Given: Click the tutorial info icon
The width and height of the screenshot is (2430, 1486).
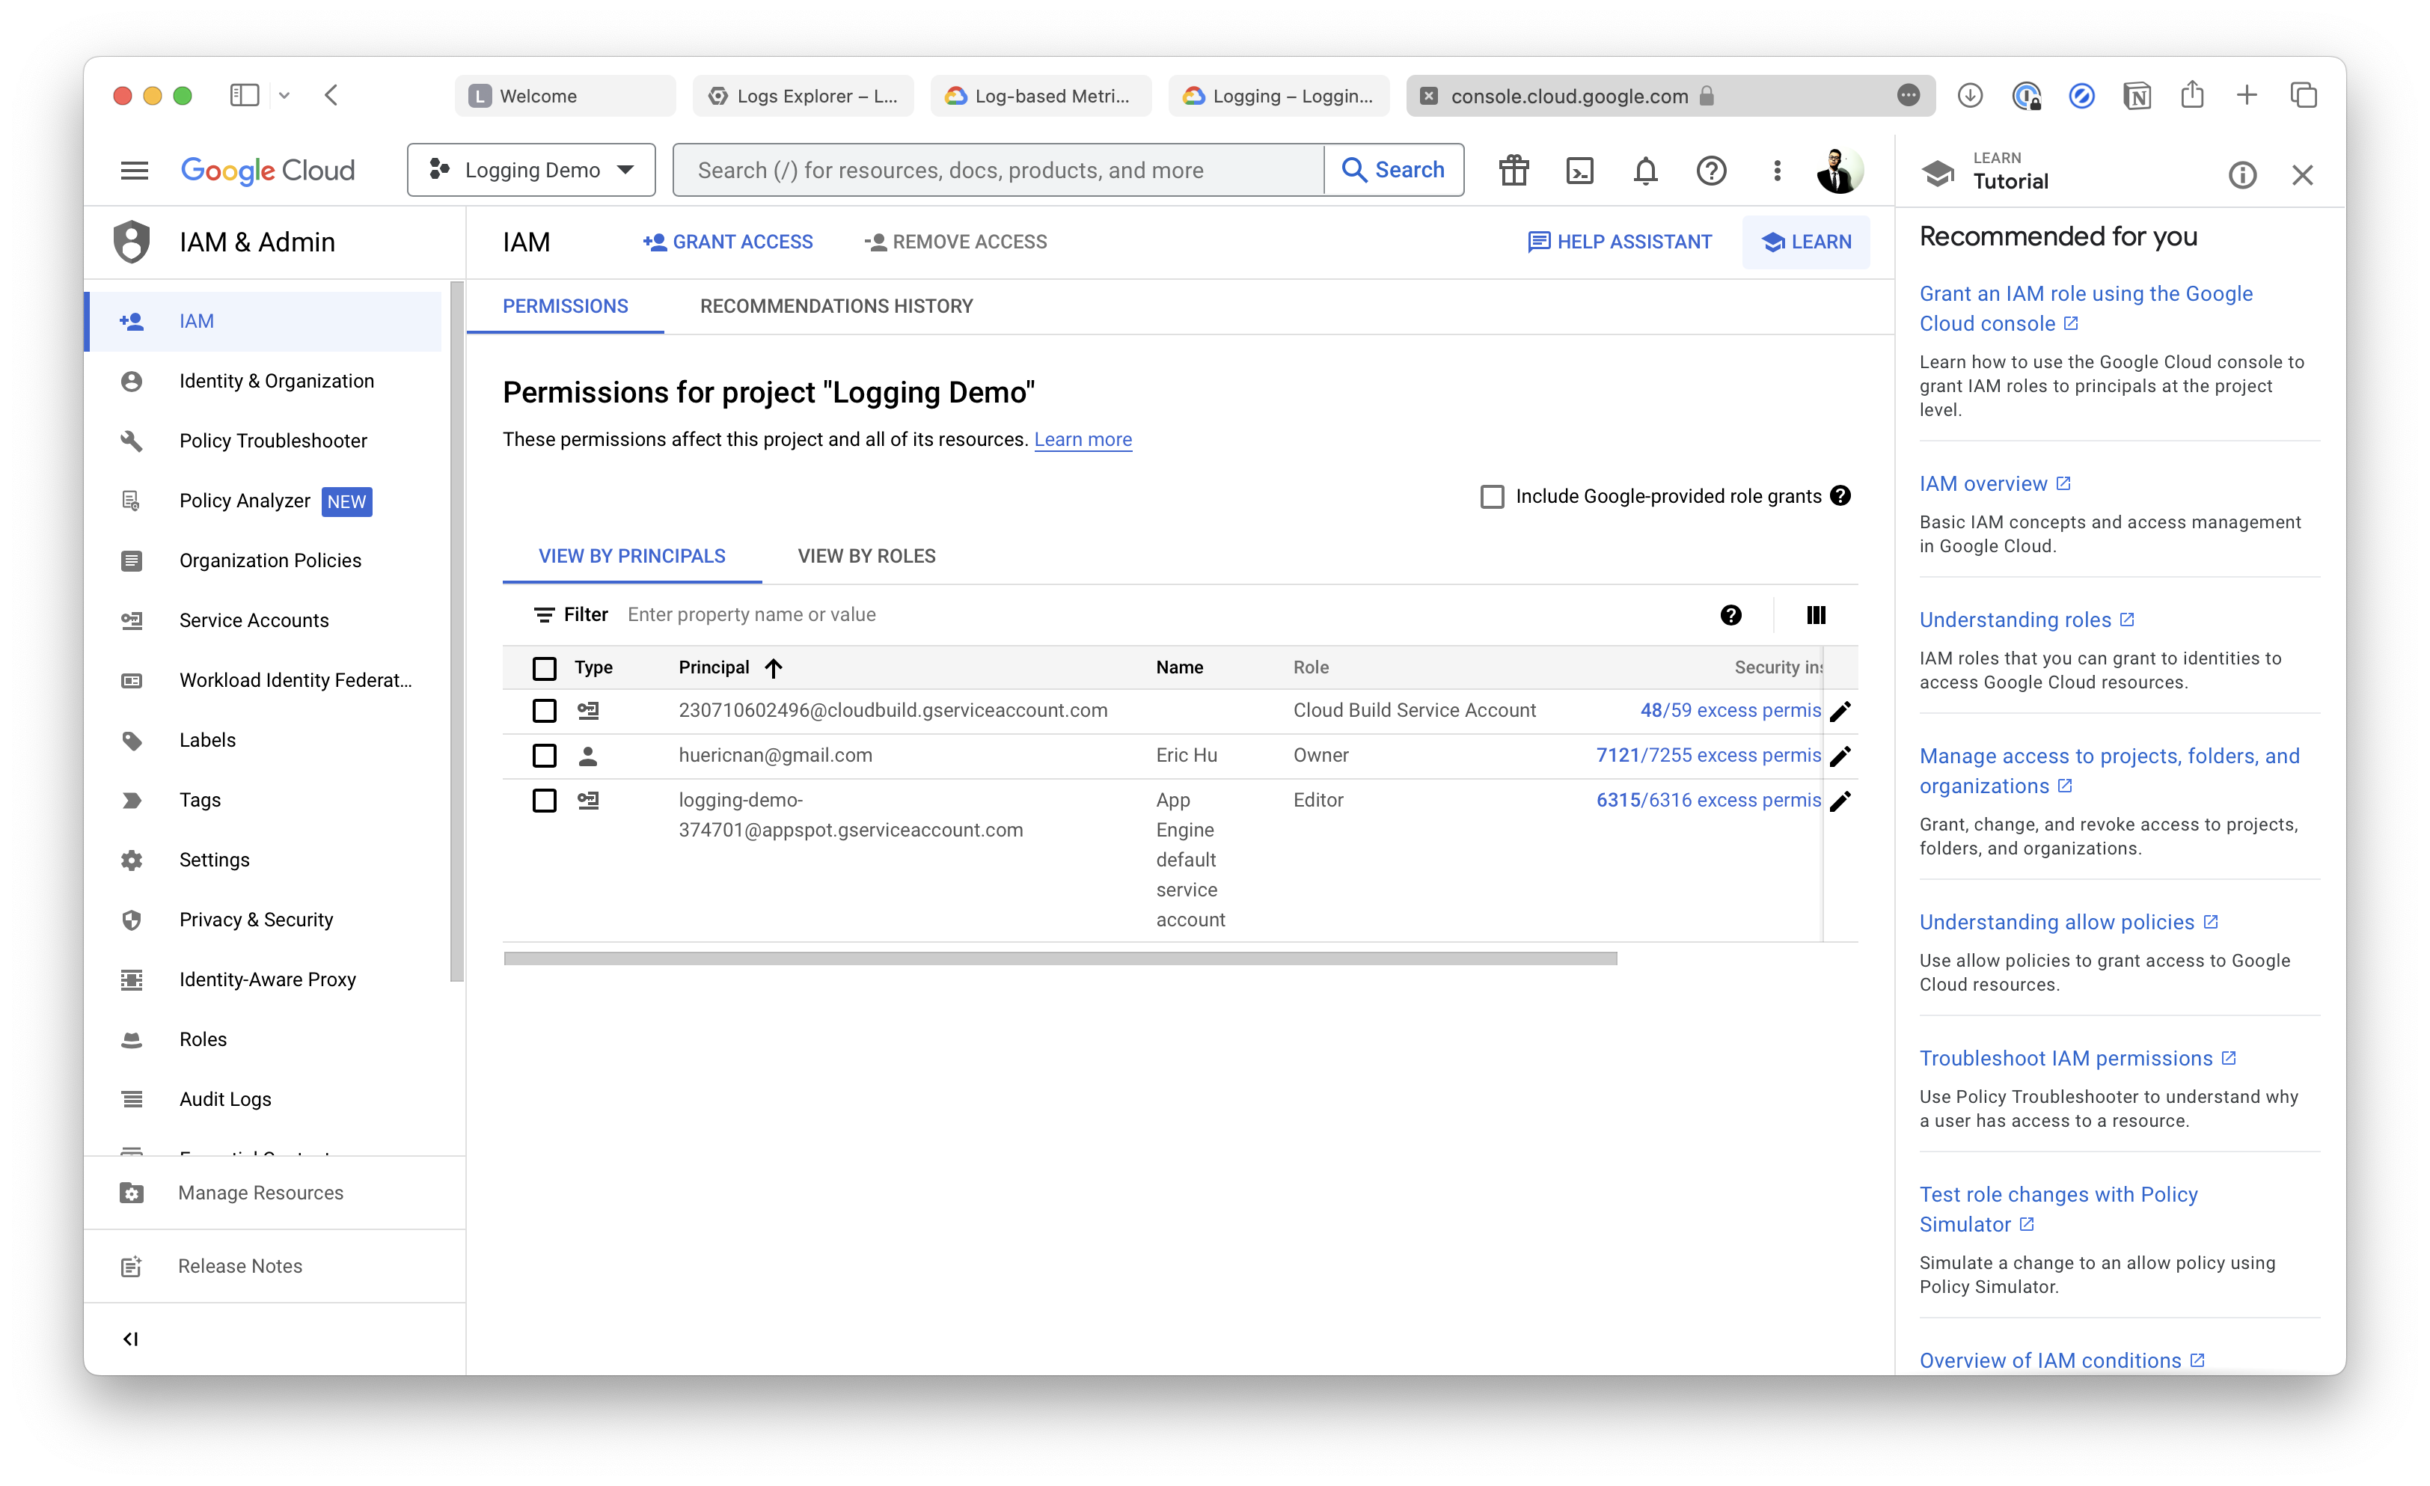Looking at the screenshot, I should coord(2241,174).
